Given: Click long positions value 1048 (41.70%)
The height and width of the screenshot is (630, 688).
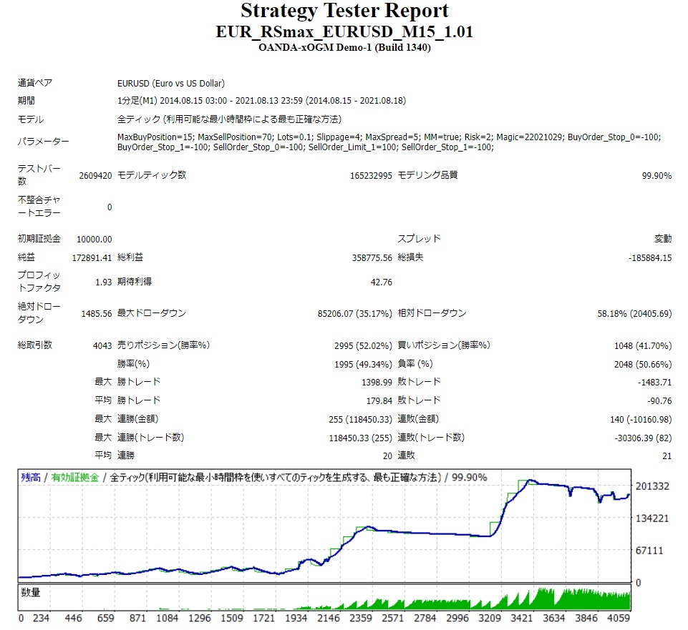Looking at the screenshot, I should [x=643, y=346].
